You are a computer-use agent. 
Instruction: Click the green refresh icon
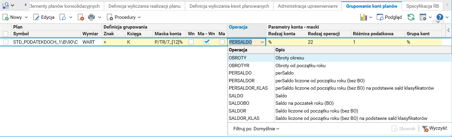[x=411, y=17]
